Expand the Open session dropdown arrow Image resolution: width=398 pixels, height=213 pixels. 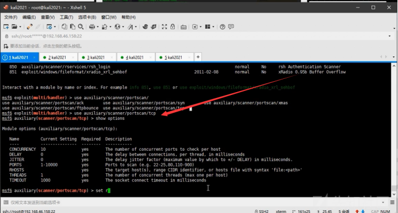(x=20, y=27)
